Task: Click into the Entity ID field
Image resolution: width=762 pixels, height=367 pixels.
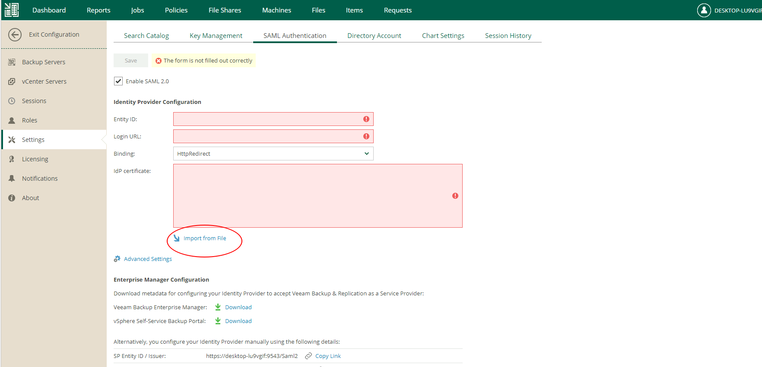Action: (273, 119)
